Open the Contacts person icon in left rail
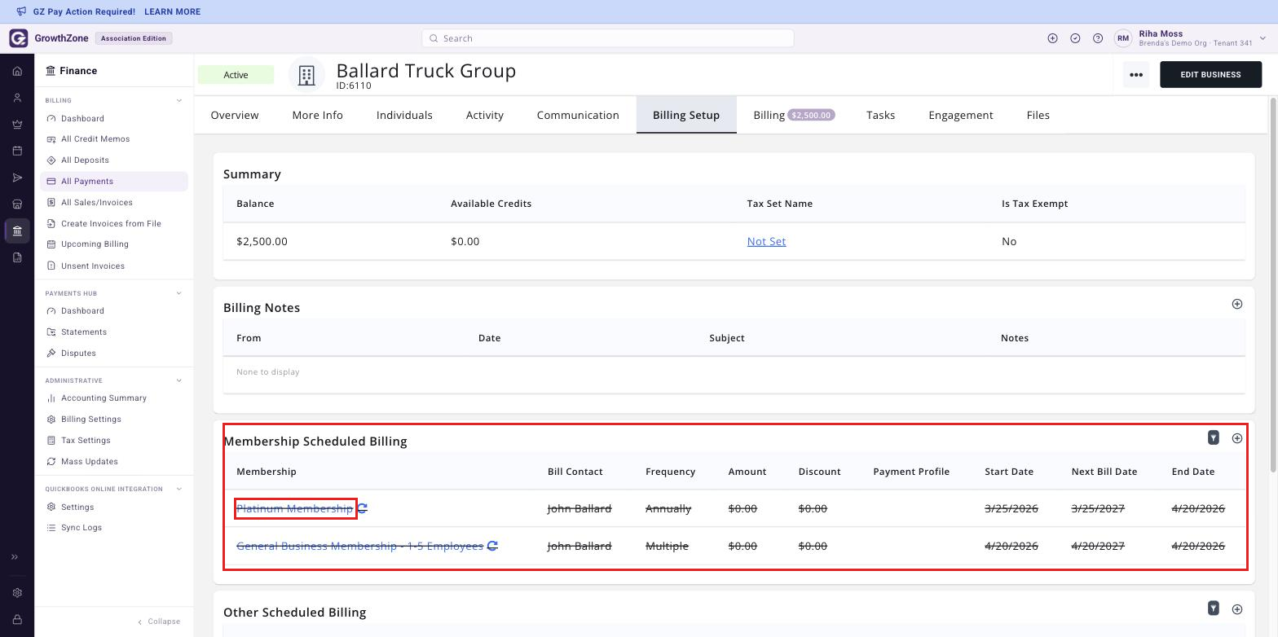 [x=17, y=98]
